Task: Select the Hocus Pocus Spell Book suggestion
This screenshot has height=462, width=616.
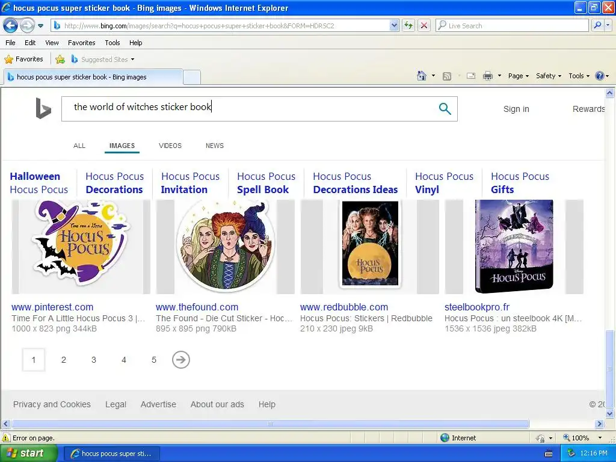Action: pos(266,183)
